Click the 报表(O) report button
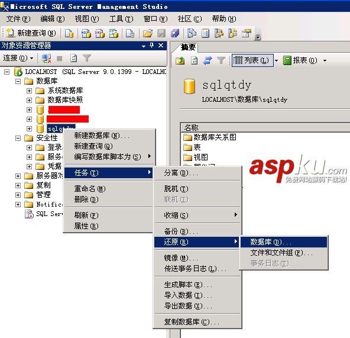Screen dimensions: 350x338 coord(300,60)
